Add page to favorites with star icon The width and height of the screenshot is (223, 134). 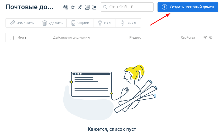pyautogui.click(x=73, y=7)
